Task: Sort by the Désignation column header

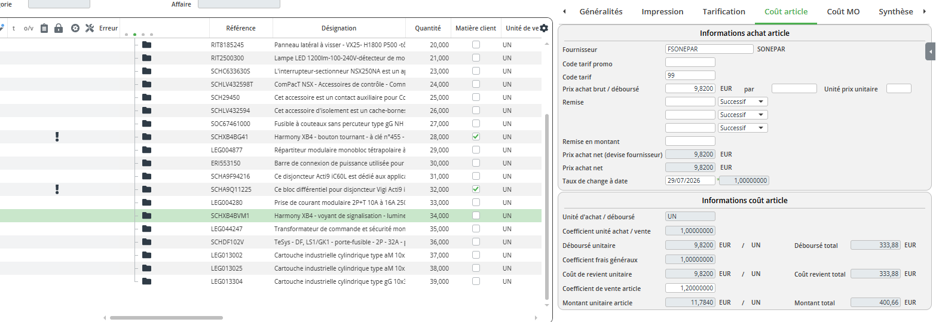Action: (x=339, y=28)
